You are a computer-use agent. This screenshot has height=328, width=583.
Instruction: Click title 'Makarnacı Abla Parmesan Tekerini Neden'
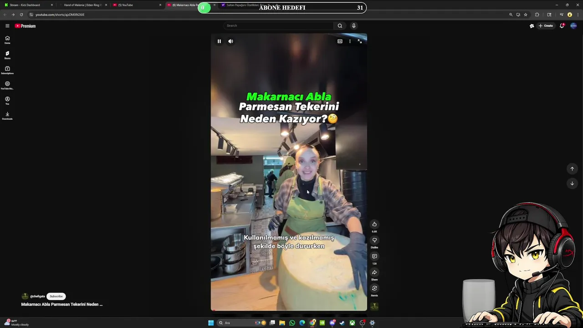tap(62, 304)
